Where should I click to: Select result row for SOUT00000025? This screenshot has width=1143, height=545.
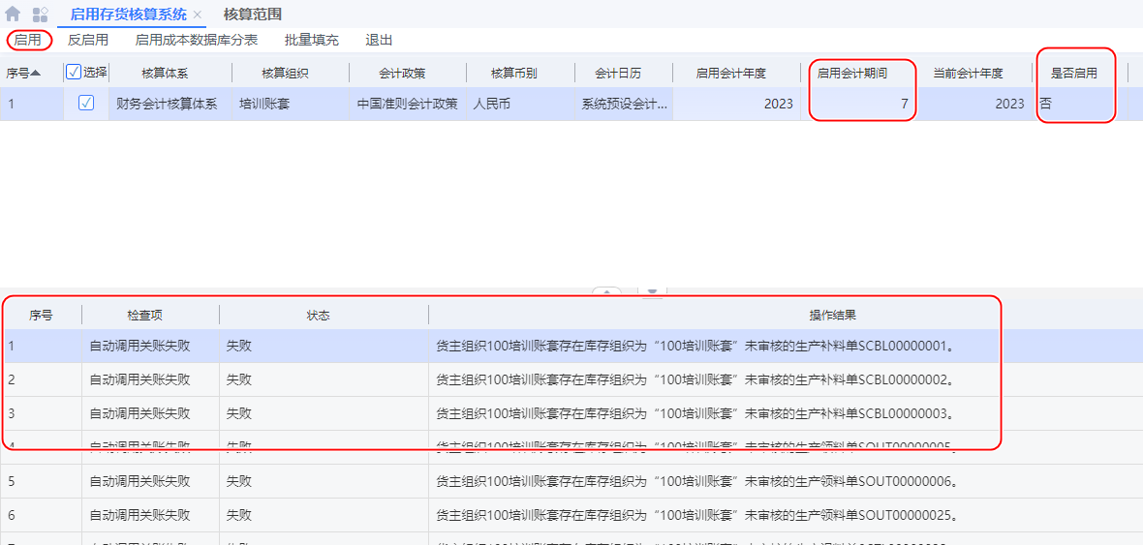[x=694, y=515]
